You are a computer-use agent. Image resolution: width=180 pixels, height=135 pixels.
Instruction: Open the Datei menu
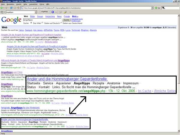(3, 4)
